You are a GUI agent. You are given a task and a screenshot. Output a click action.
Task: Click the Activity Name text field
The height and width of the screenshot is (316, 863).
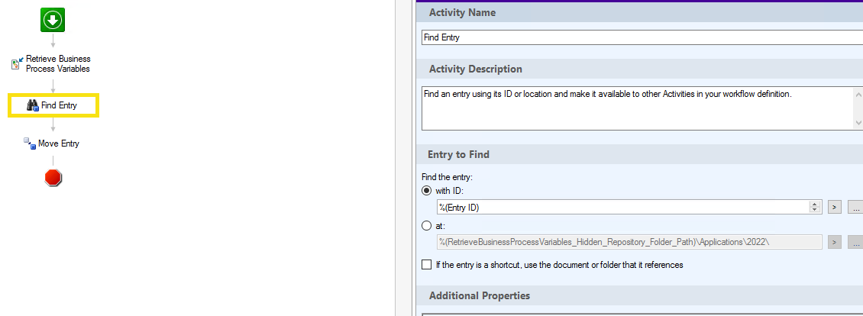642,37
